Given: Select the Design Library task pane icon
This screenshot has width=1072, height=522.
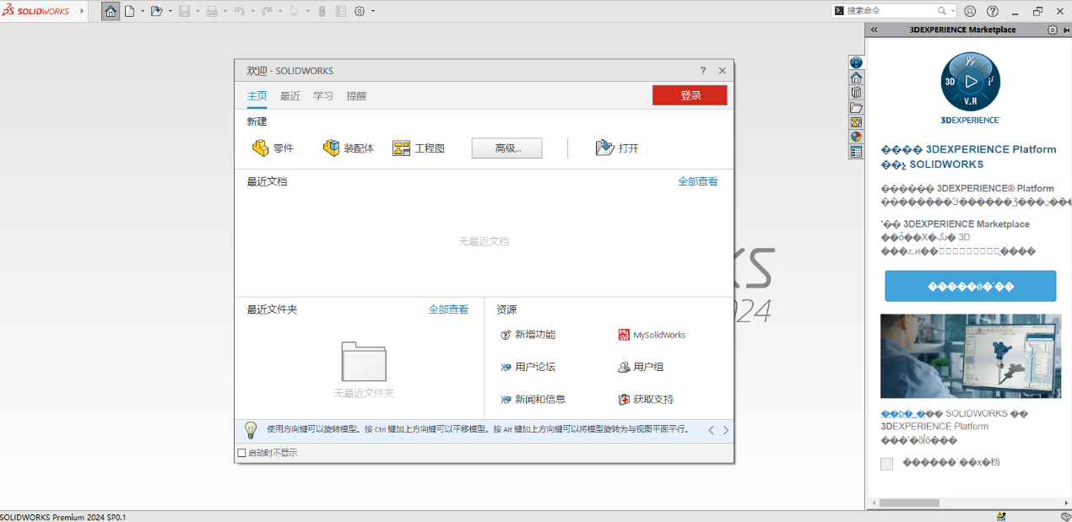Looking at the screenshot, I should click(x=856, y=92).
